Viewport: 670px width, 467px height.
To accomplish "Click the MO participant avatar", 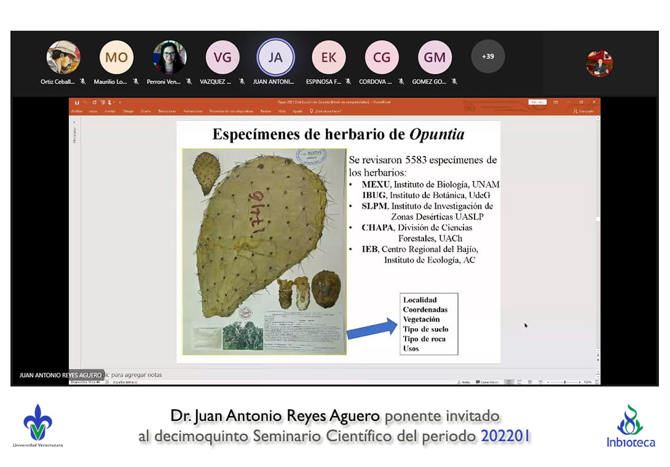I will point(116,58).
